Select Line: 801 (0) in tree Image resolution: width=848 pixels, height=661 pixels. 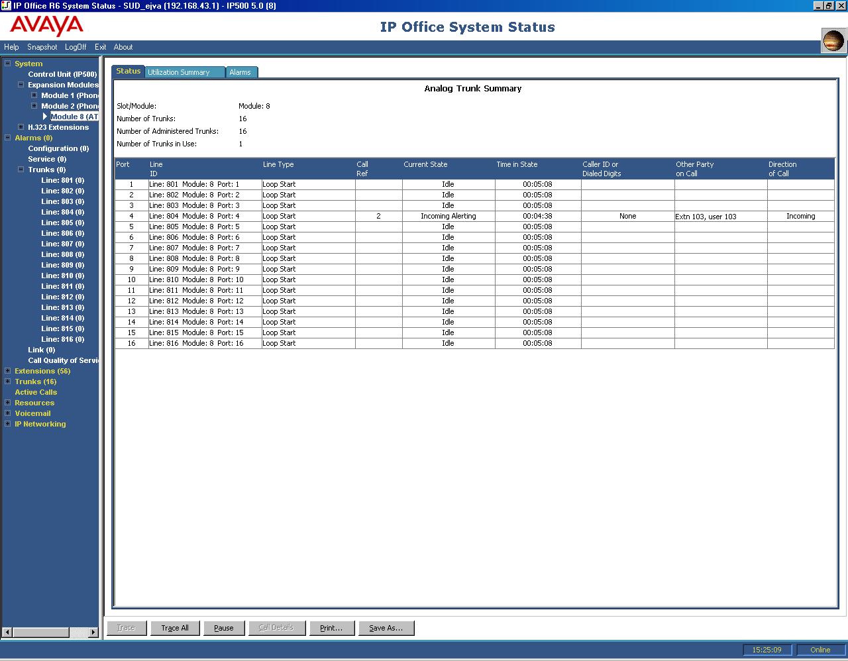pos(63,180)
